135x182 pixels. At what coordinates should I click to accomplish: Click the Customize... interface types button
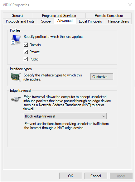(102, 77)
